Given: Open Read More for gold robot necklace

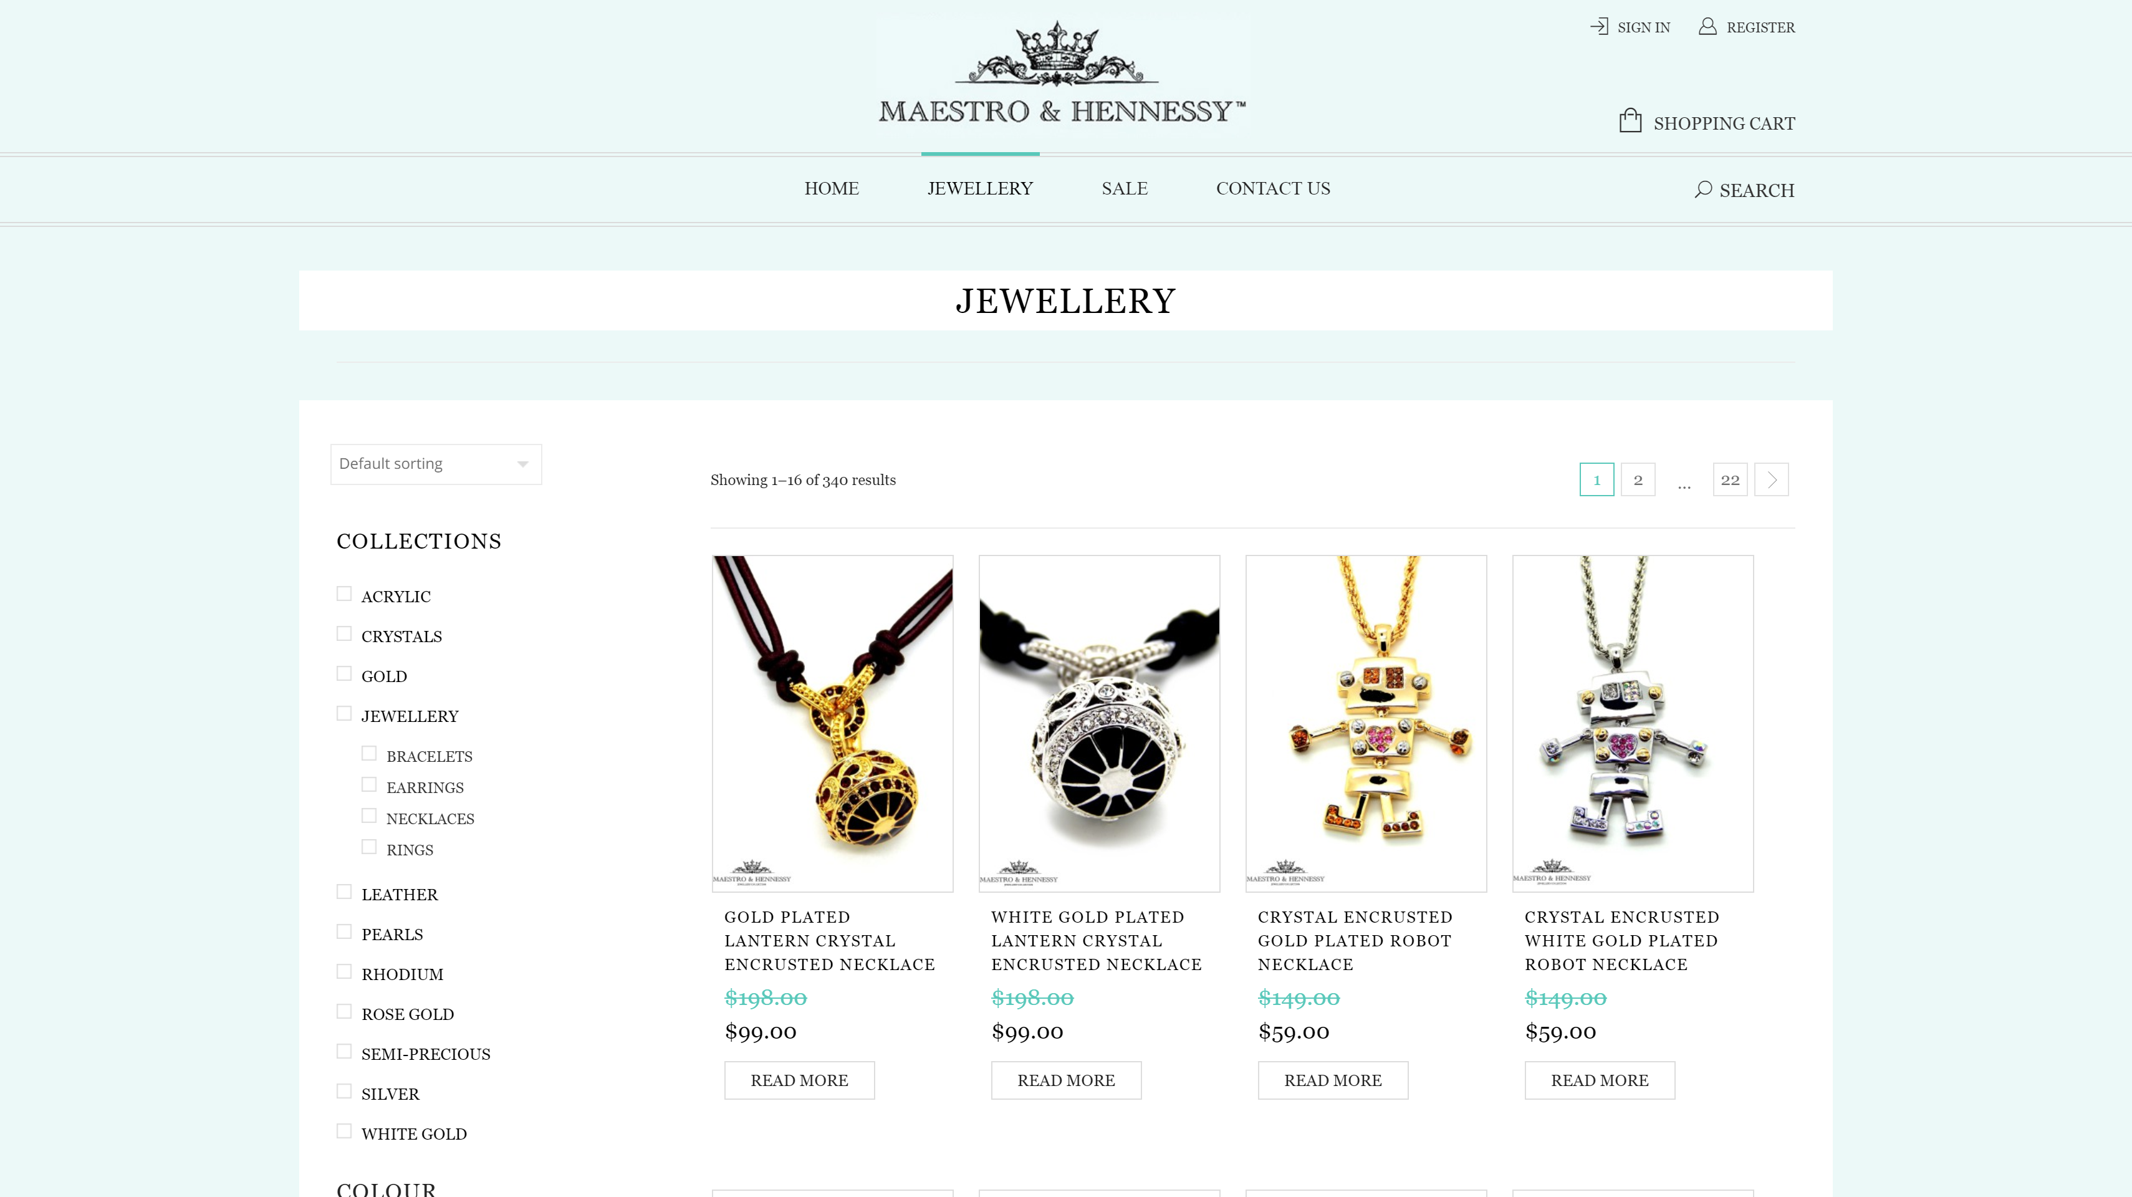Looking at the screenshot, I should click(1333, 1080).
